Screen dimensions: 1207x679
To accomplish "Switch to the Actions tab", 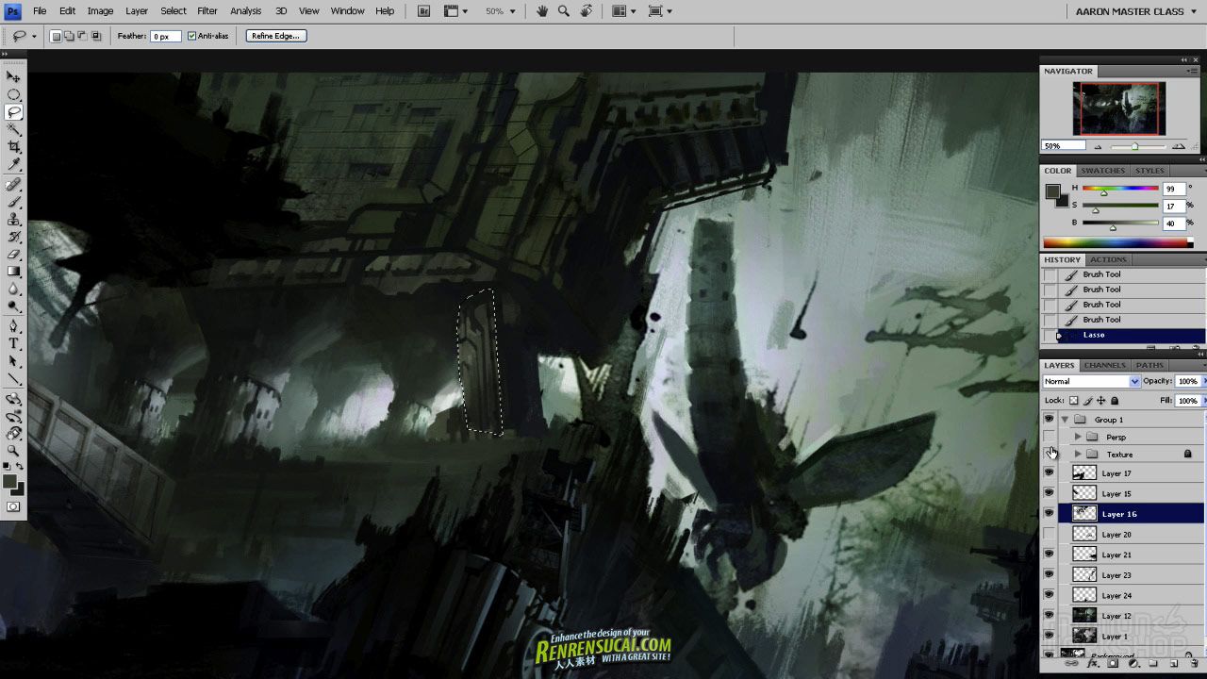I will [x=1108, y=259].
